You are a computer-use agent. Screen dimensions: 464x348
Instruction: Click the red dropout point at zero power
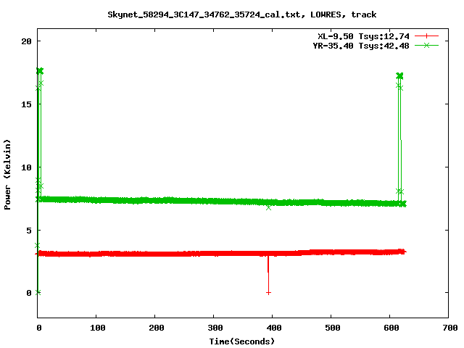click(268, 293)
